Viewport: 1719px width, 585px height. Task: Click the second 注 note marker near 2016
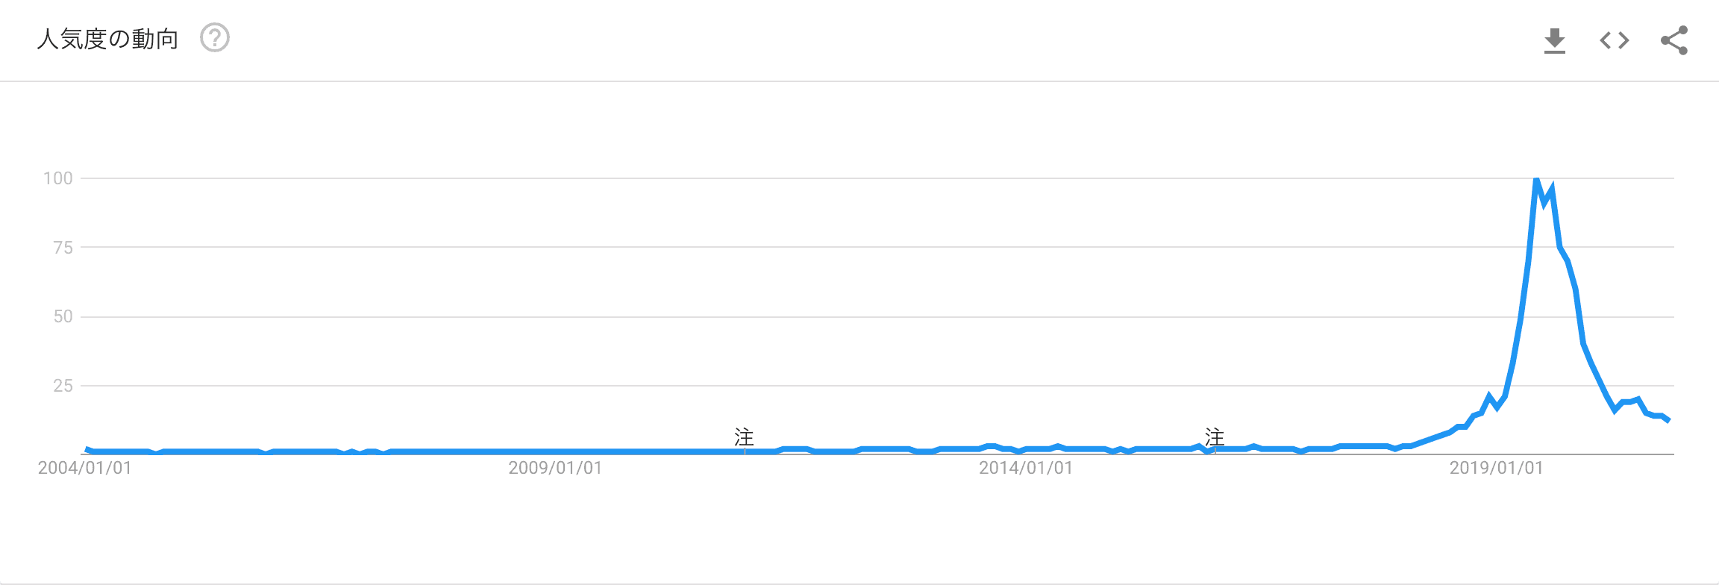point(1215,437)
